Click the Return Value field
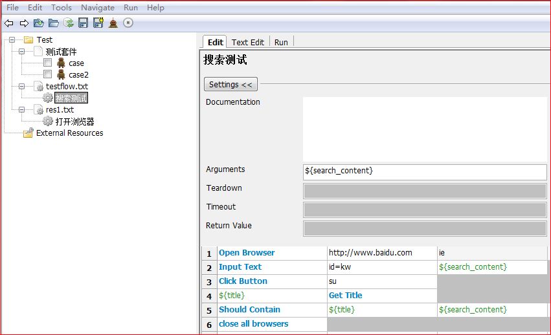This screenshot has width=551, height=335. tap(425, 228)
